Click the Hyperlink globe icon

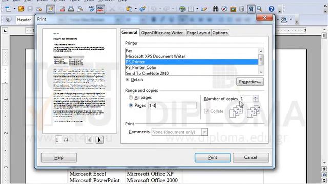click(x=182, y=9)
